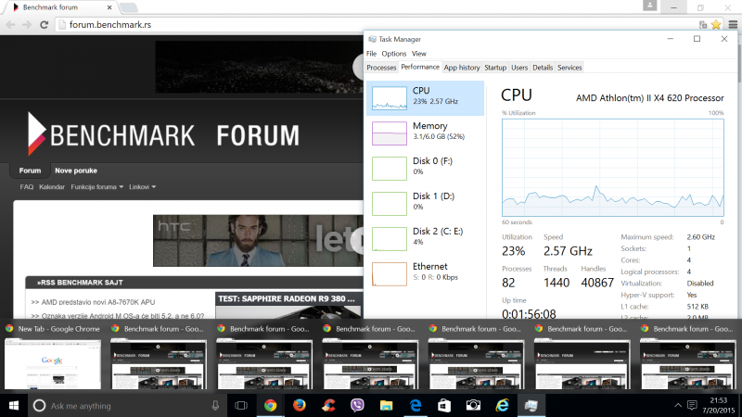Select the New Tab - Google Chrome thumbnail preview
The width and height of the screenshot is (742, 417).
(x=53, y=357)
